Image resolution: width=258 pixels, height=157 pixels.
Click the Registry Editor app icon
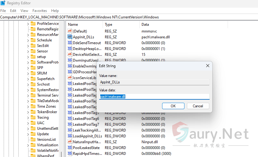(3, 3)
